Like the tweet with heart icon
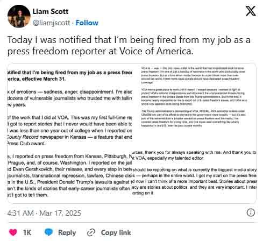 (13, 232)
